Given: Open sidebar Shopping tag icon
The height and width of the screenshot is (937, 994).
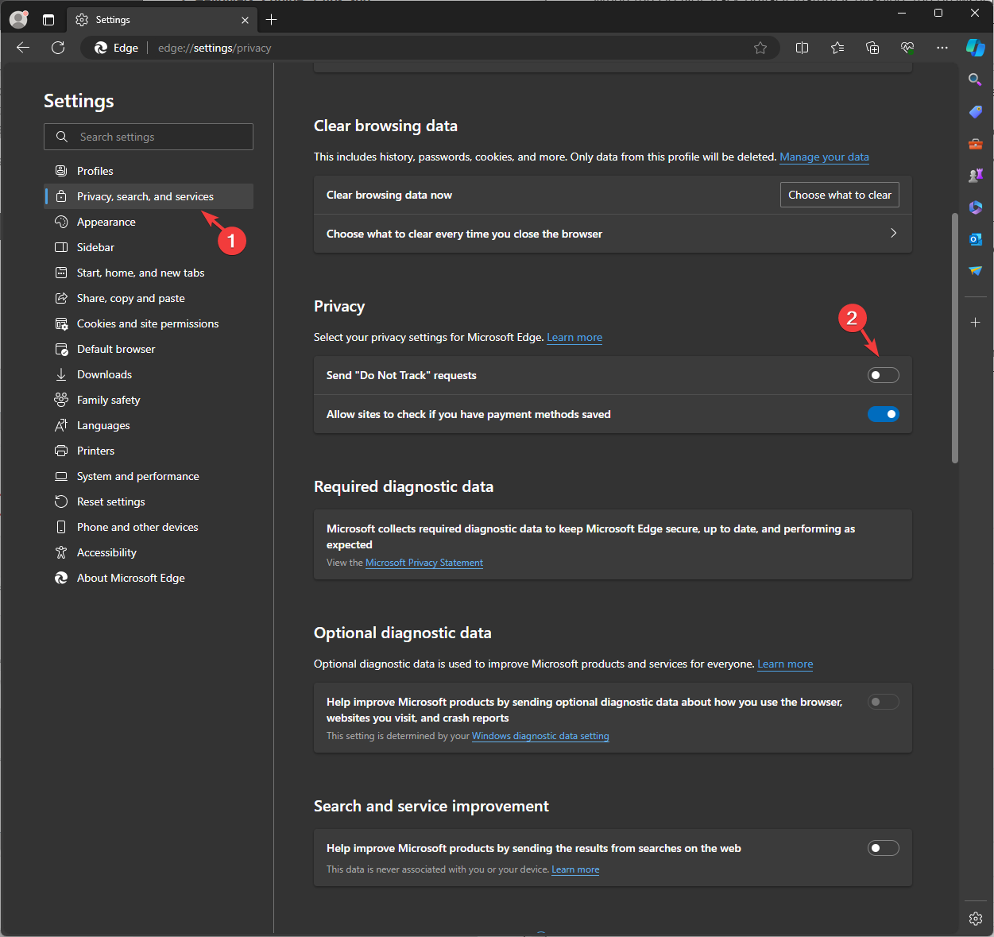Looking at the screenshot, I should click(x=976, y=112).
